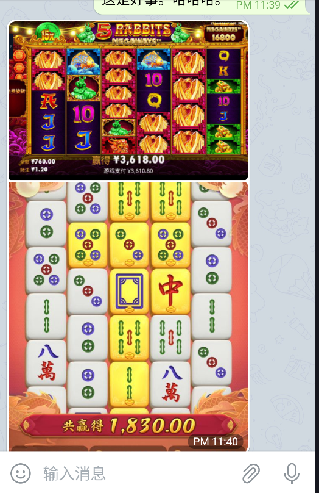Viewport: 319px width, 493px height.
Task: Click the 5 Rabbits Megaways title logo
Action: pyautogui.click(x=135, y=33)
